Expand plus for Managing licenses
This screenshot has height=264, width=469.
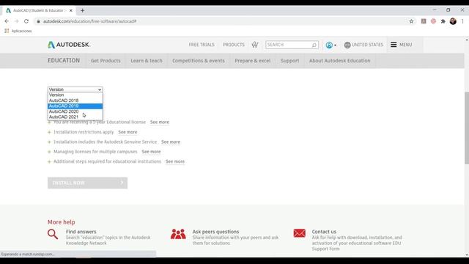[49, 152]
